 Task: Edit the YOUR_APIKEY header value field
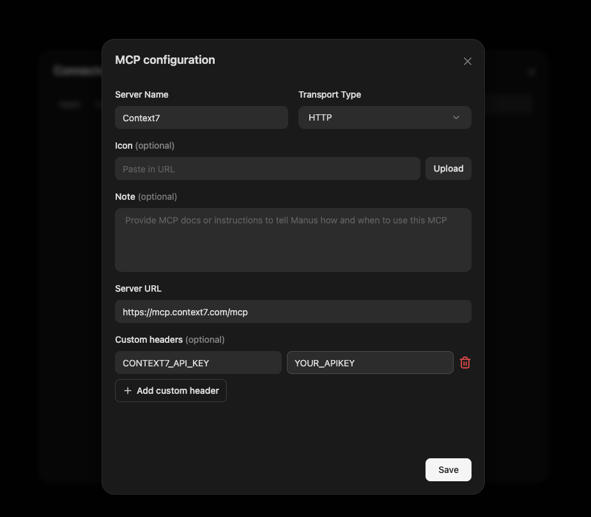[x=370, y=363]
